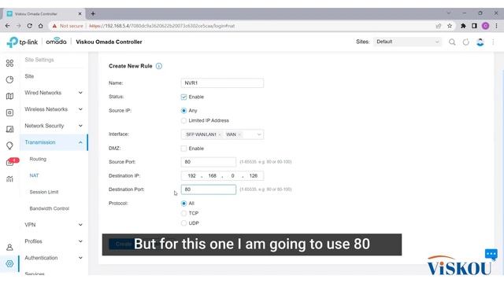Open the Settings gear icon in sidebar

pos(9,264)
